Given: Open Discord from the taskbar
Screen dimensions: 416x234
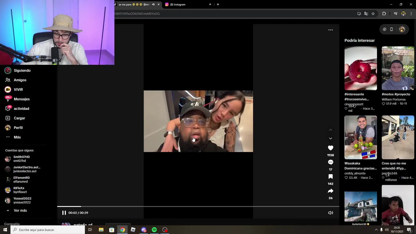Looking at the screenshot, I should 144,230.
